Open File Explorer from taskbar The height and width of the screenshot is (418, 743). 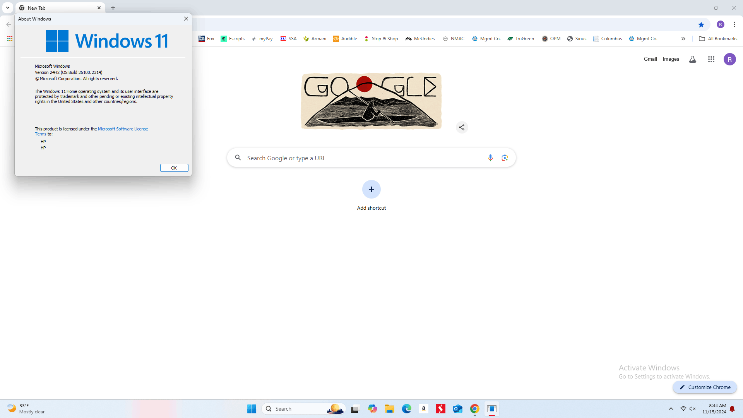tap(389, 409)
